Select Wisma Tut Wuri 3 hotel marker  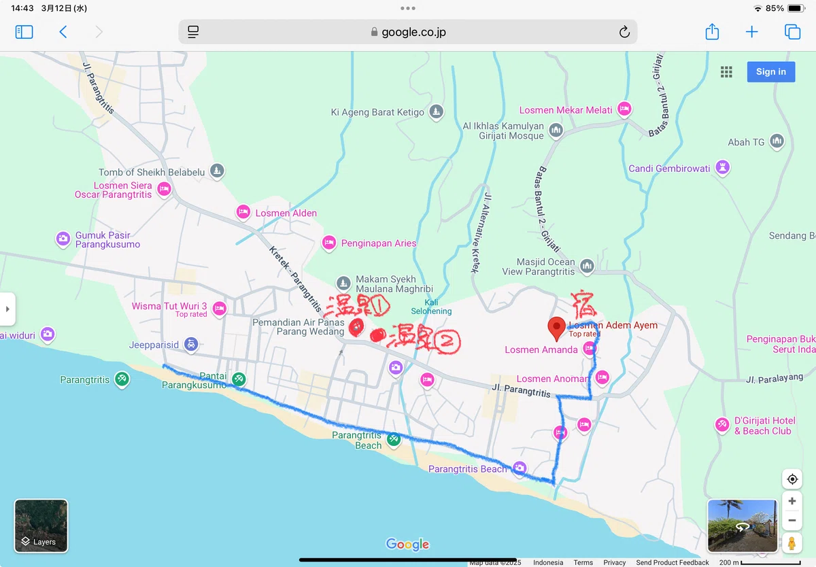(x=219, y=309)
